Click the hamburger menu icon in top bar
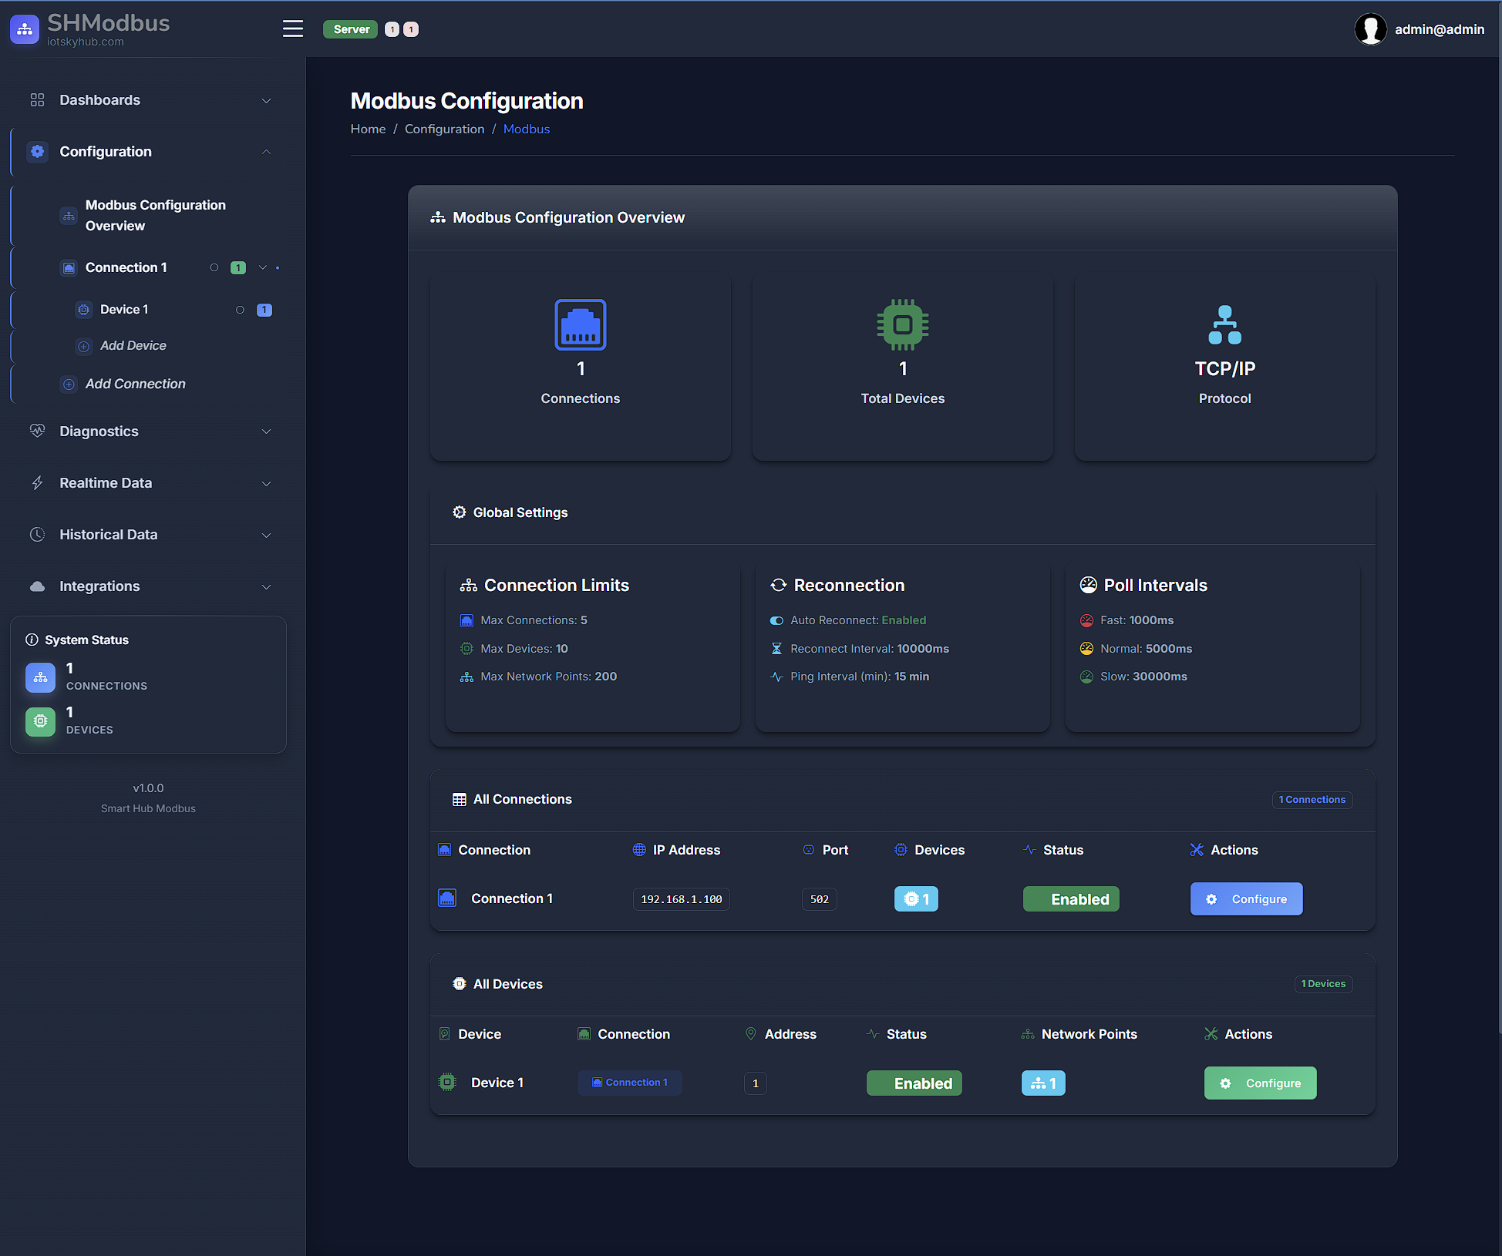 (x=292, y=29)
